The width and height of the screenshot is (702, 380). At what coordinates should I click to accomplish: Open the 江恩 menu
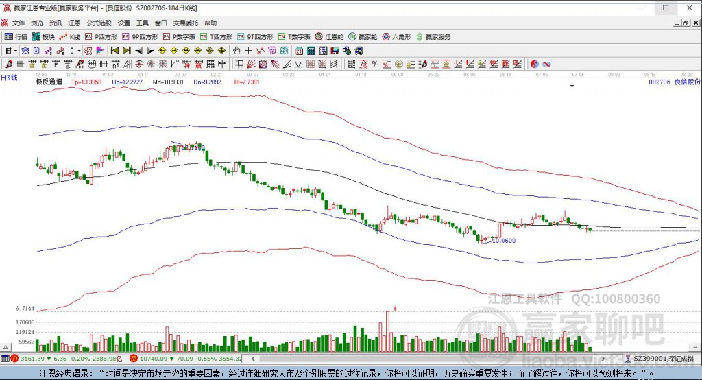pyautogui.click(x=74, y=23)
